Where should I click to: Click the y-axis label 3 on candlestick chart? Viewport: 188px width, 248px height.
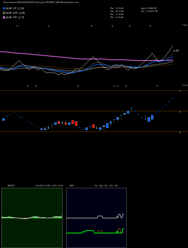coord(180,112)
